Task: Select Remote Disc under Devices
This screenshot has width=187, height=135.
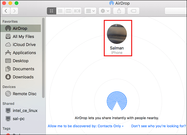Action: 21,94
